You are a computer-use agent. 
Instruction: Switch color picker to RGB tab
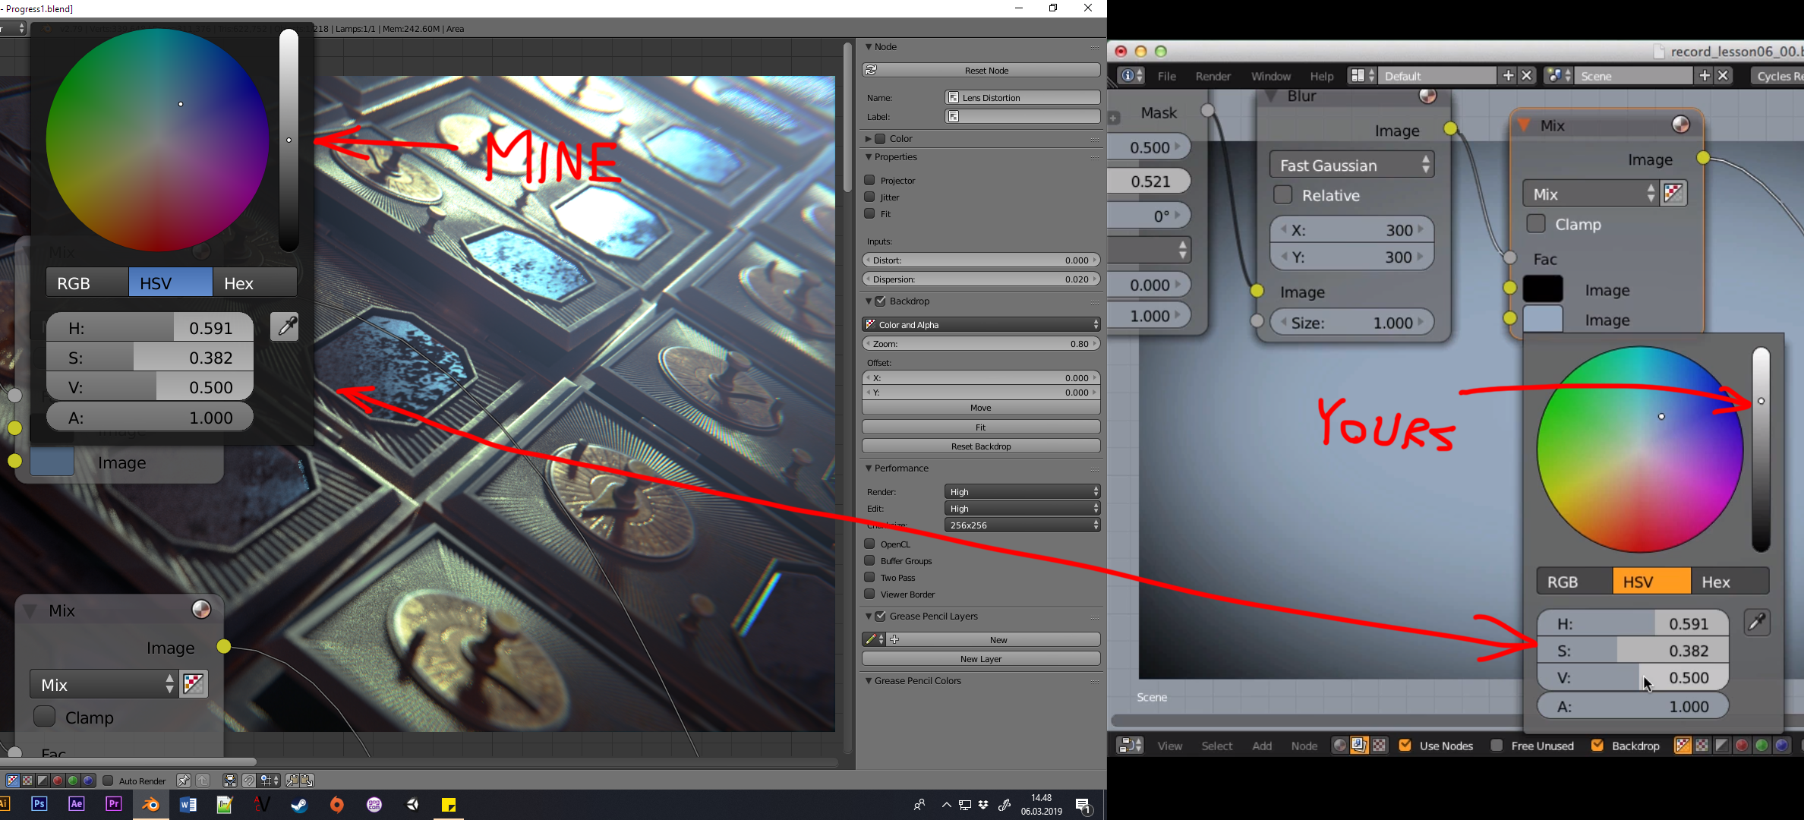(87, 282)
